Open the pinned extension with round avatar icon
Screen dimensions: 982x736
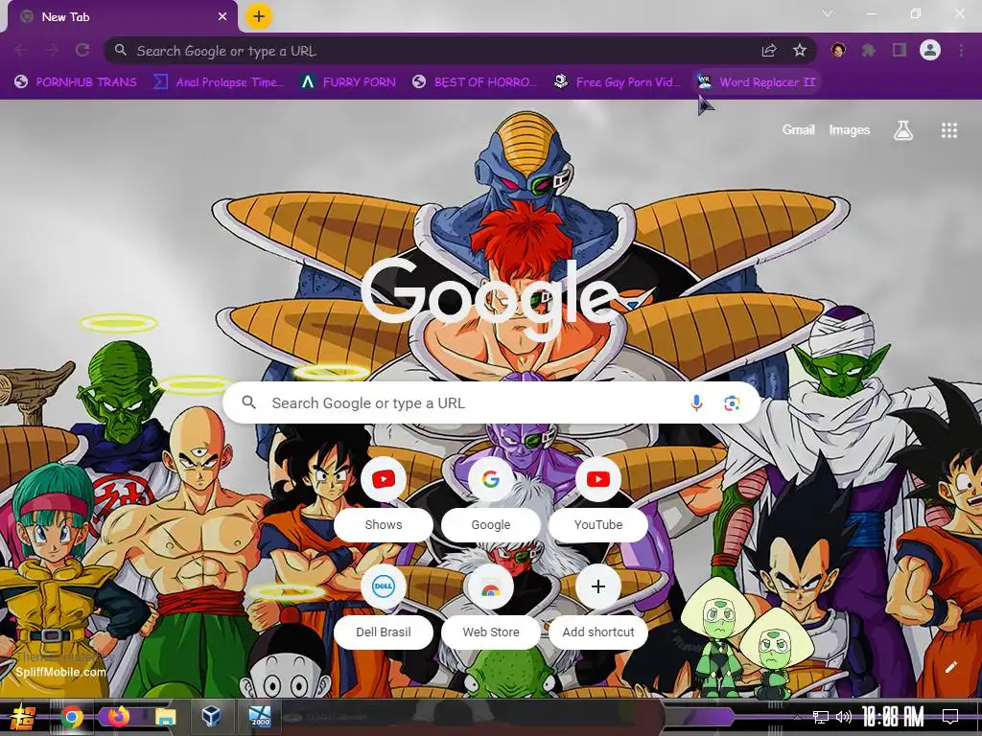click(x=838, y=50)
